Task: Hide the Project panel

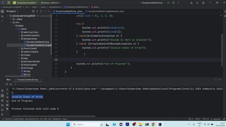Action: click(49, 11)
